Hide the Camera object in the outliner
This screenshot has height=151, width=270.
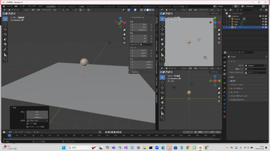[263, 19]
